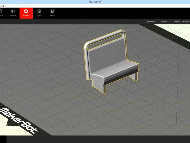190x143 pixels.
Task: Open the Learn section
Action: tap(52, 13)
